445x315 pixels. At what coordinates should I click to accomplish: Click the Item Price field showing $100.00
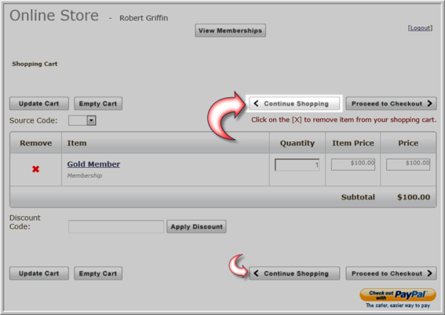tap(353, 164)
